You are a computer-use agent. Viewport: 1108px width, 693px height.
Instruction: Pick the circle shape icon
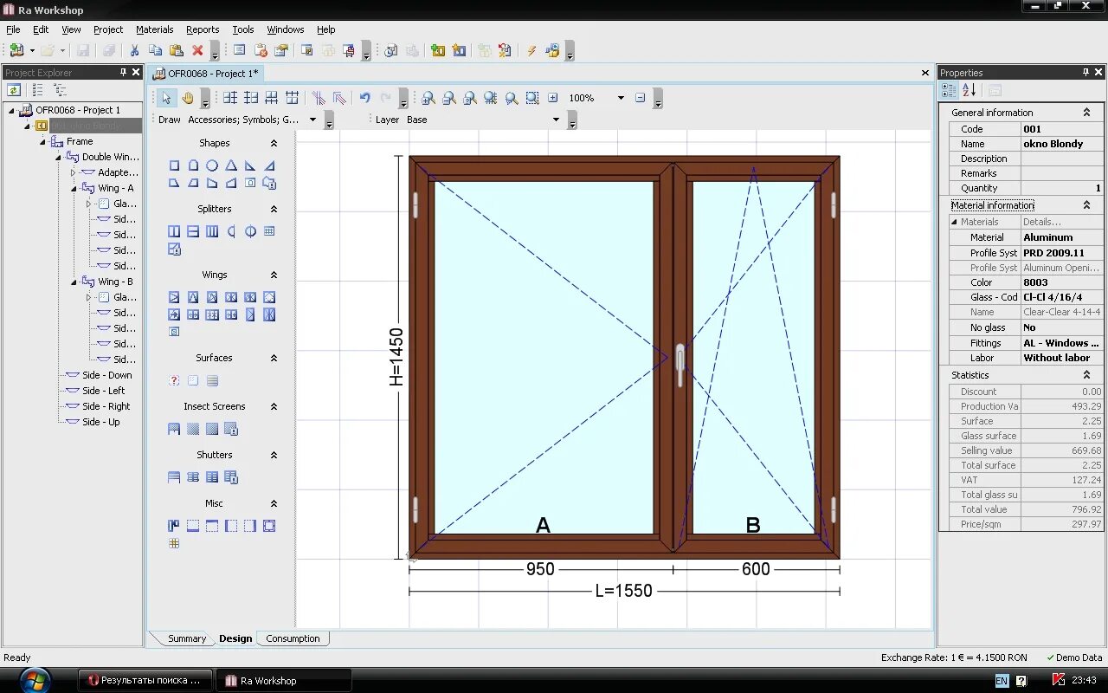(212, 165)
